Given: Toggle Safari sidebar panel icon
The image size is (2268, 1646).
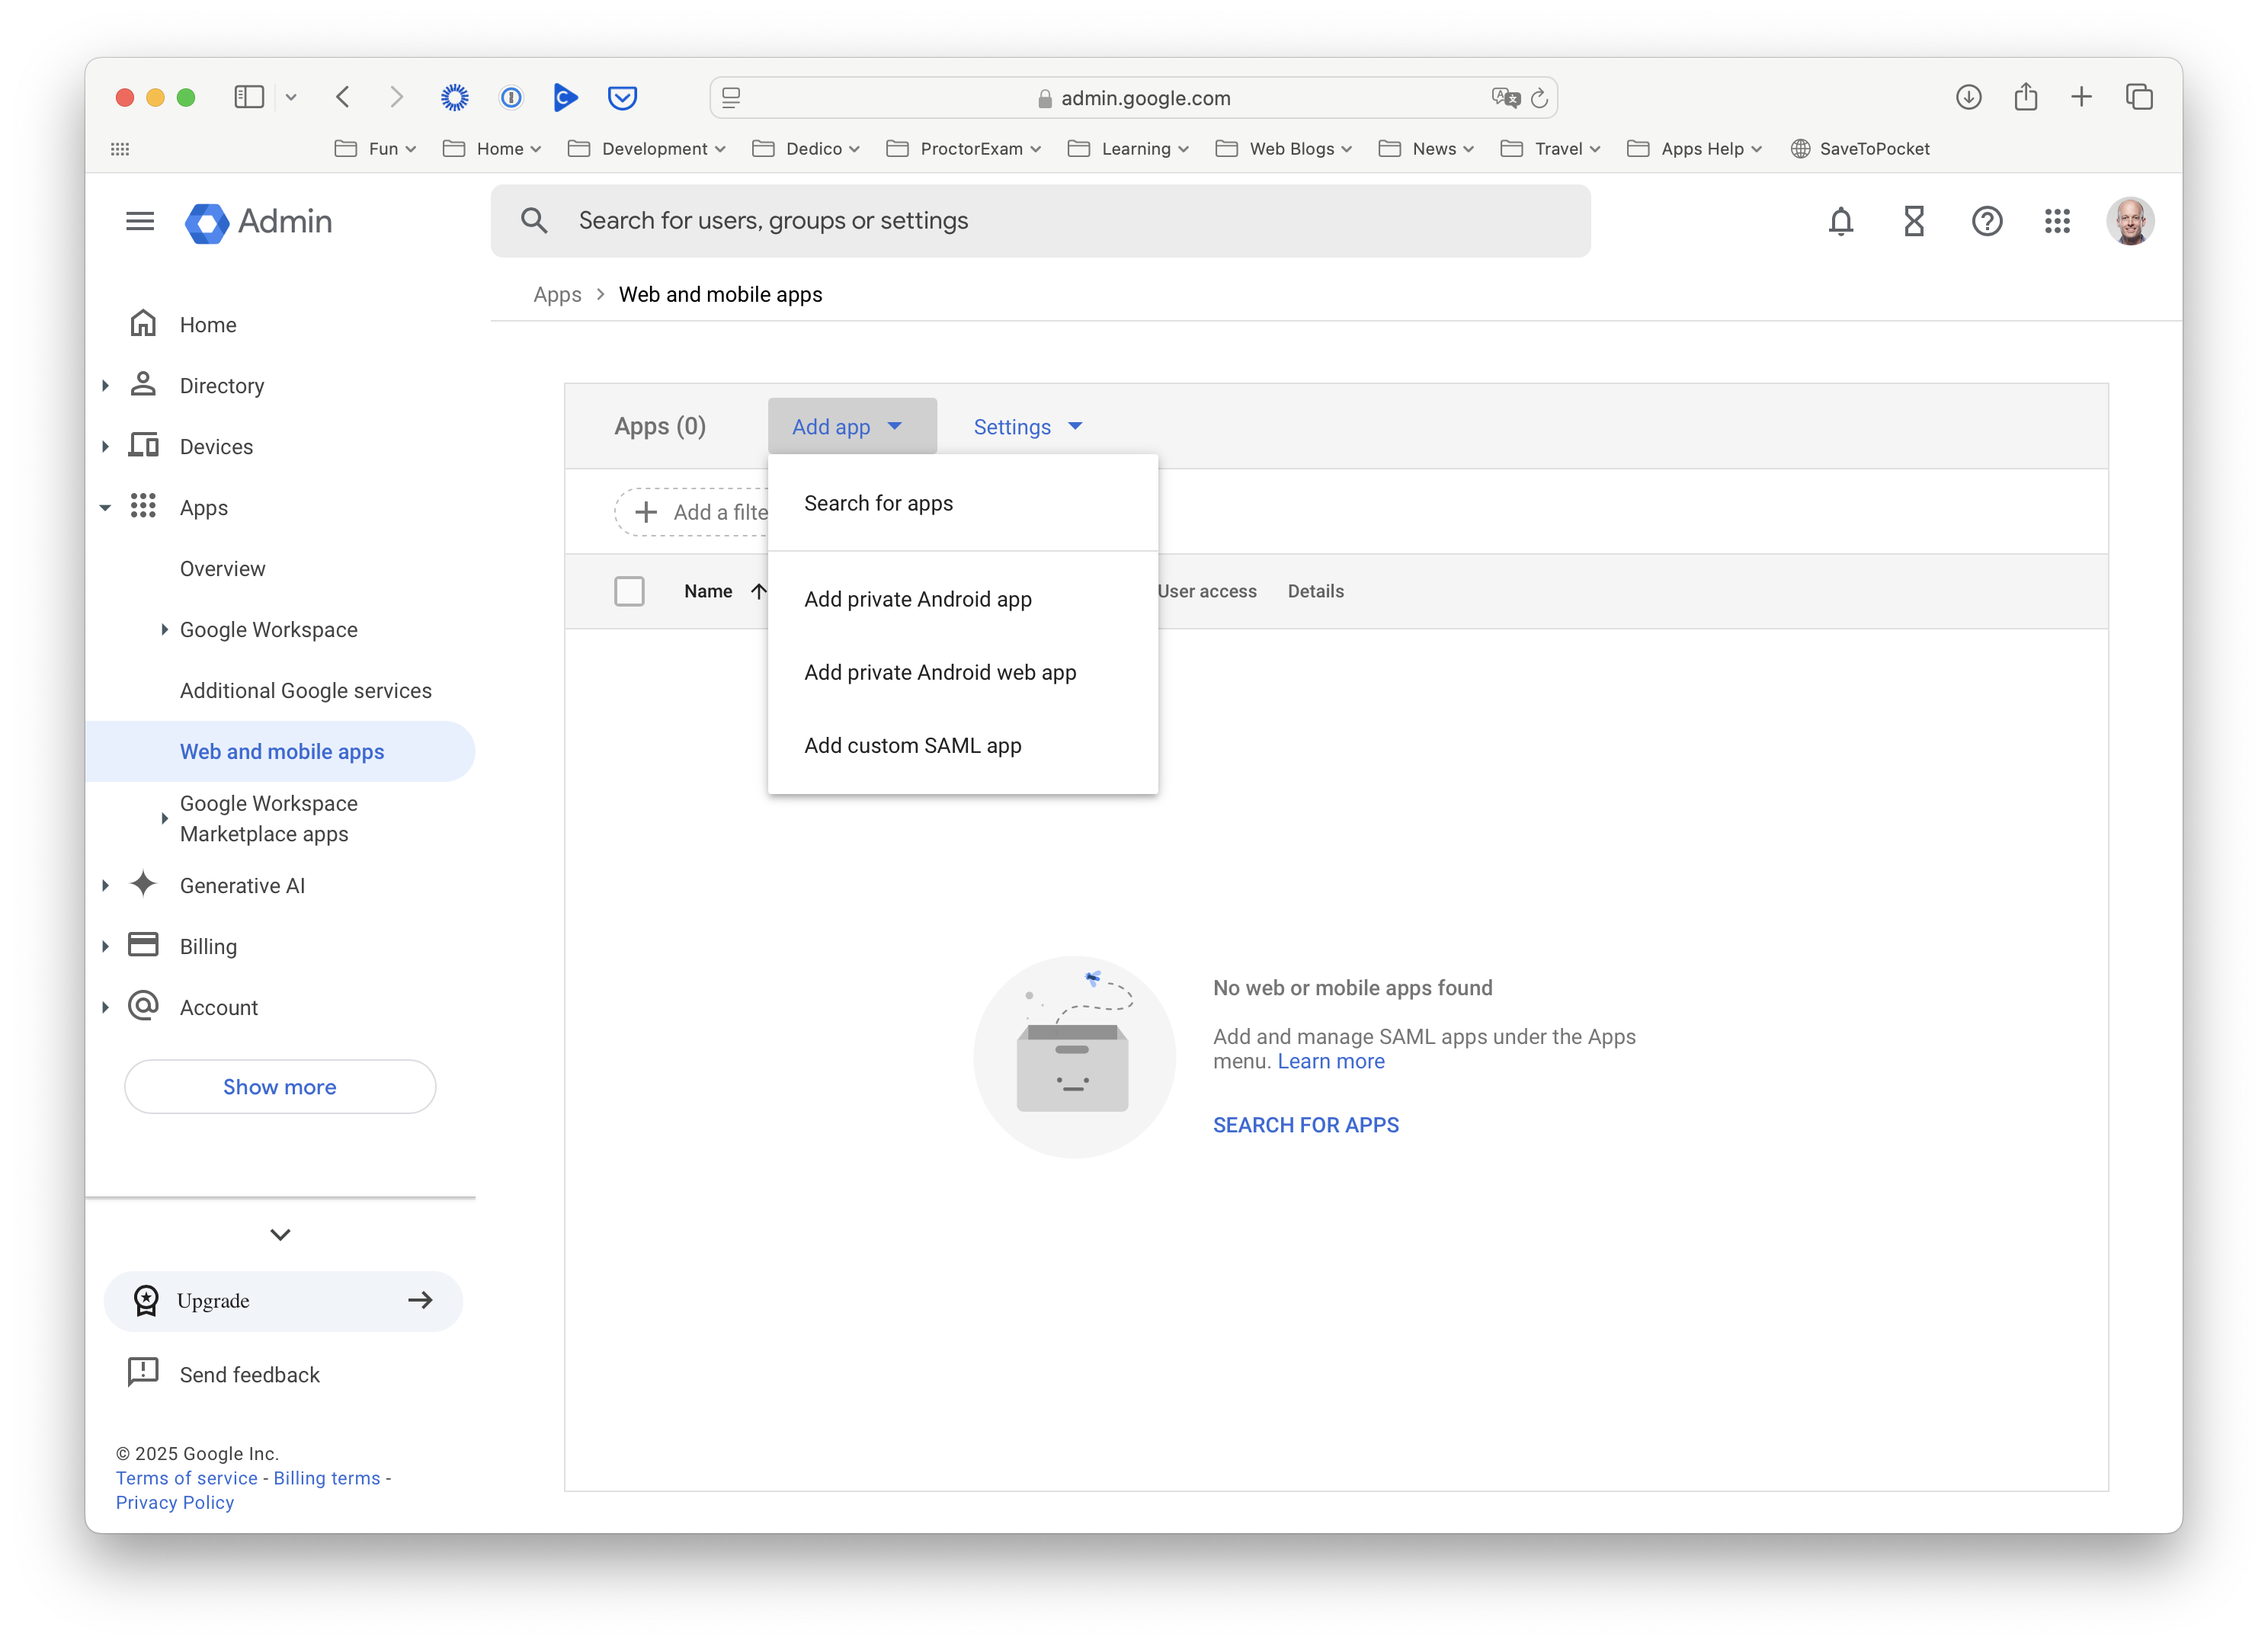Looking at the screenshot, I should (x=248, y=97).
